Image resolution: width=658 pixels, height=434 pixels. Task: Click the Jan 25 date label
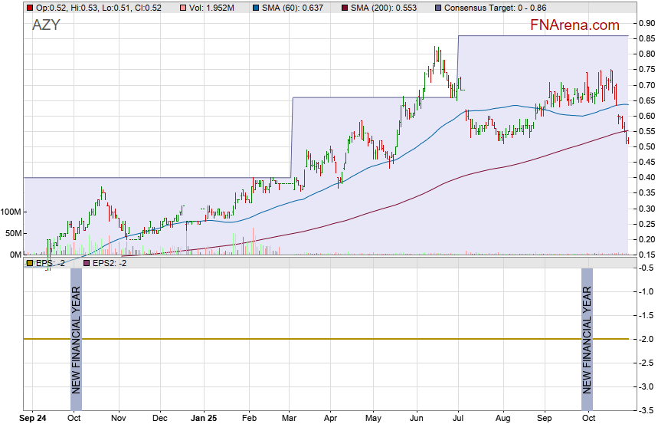pos(204,419)
